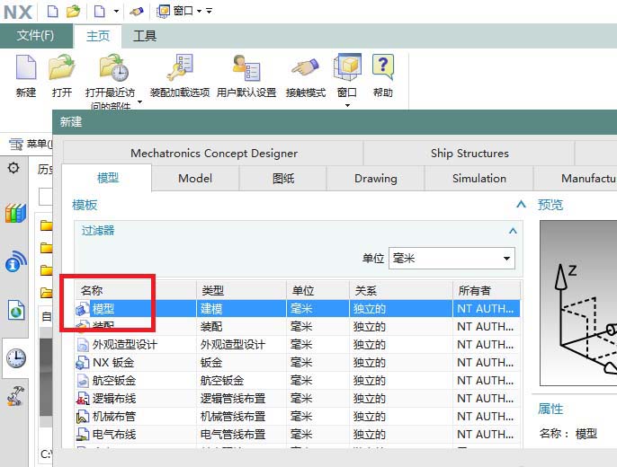
Task: Open Roles icon at sidebar bottom
Action: coord(16,396)
